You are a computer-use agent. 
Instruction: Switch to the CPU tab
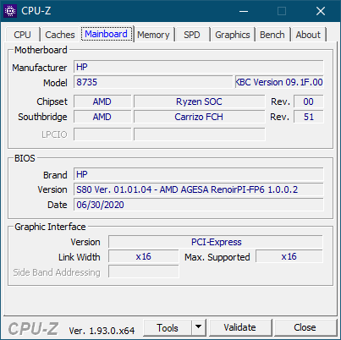(x=22, y=35)
